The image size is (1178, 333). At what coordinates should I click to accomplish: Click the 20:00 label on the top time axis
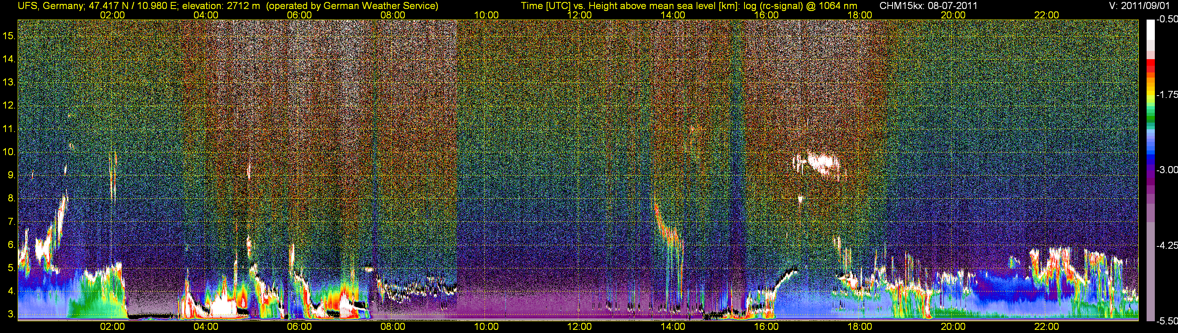[953, 15]
